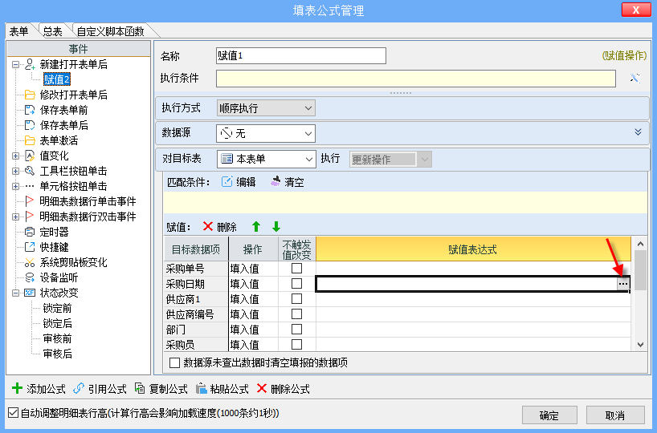
Task: Expand the 数据源 section with the double chevron
Action: [638, 132]
